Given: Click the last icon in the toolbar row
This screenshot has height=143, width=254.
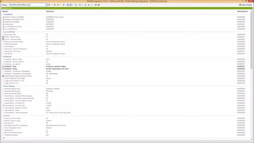Looking at the screenshot, I should [99, 5].
